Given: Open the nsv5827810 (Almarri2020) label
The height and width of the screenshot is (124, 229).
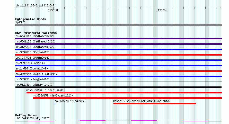Looking at the screenshot, I should (x=34, y=85).
